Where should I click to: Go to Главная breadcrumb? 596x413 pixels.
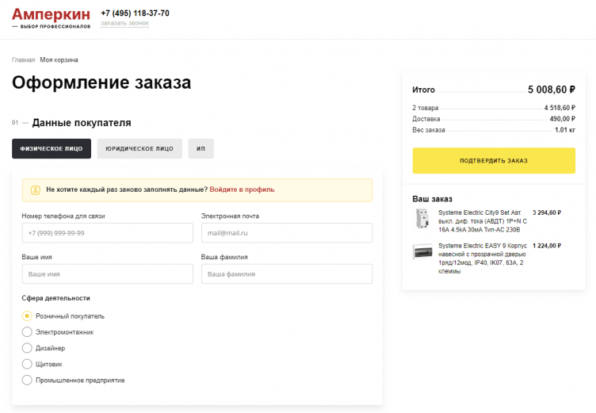click(x=23, y=60)
